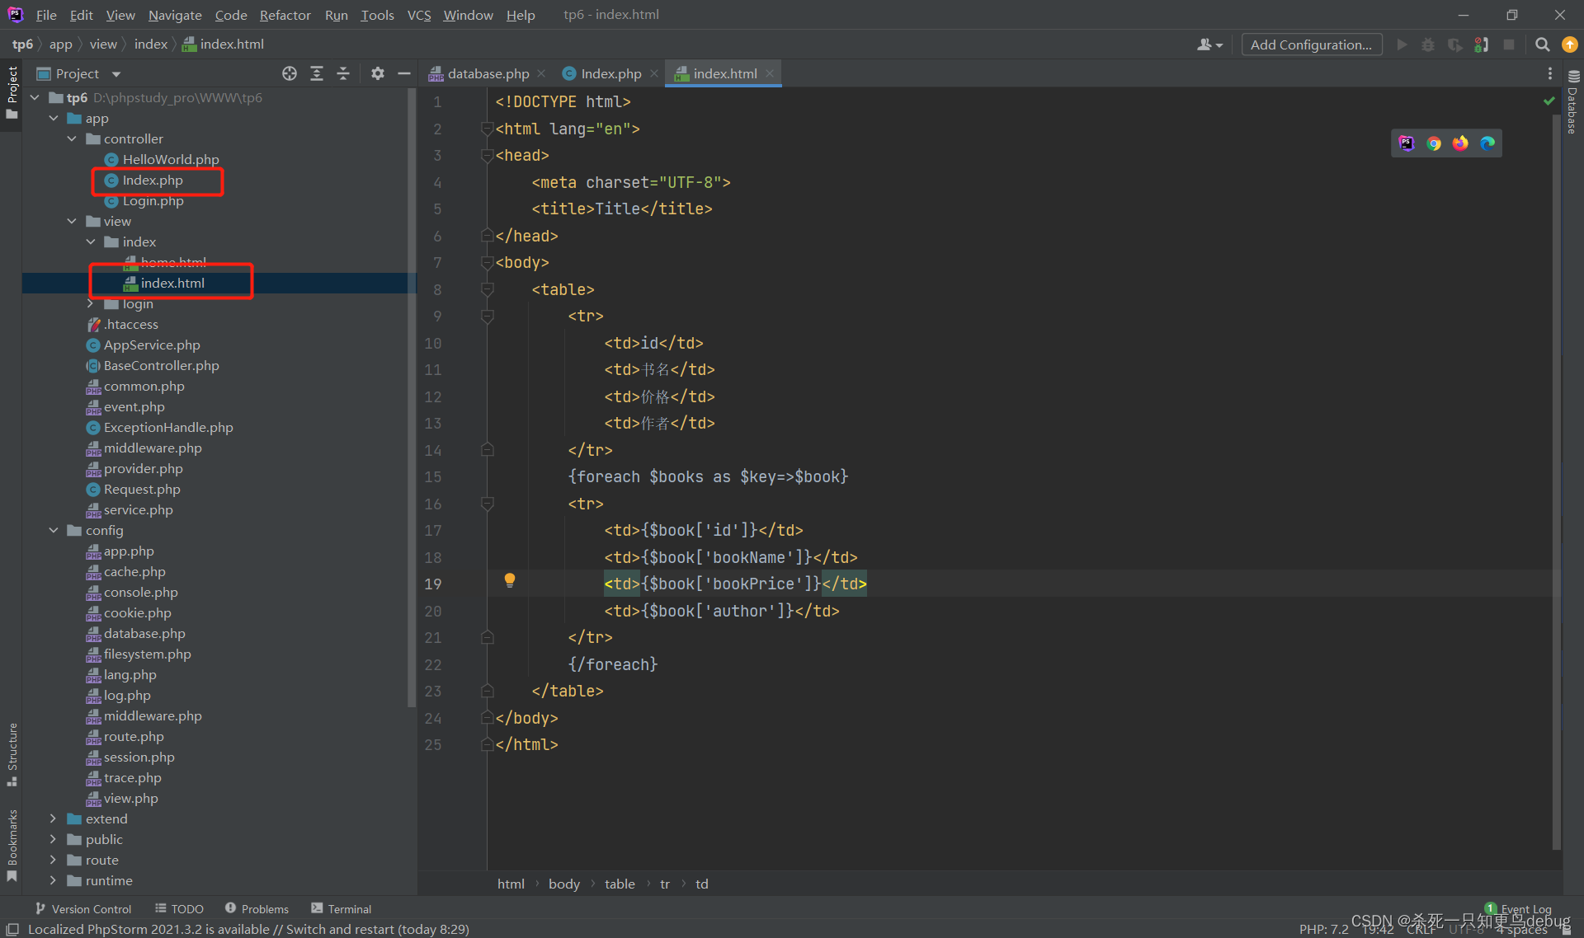This screenshot has width=1584, height=938.
Task: Open Search Everywhere magnifier
Action: point(1542,45)
